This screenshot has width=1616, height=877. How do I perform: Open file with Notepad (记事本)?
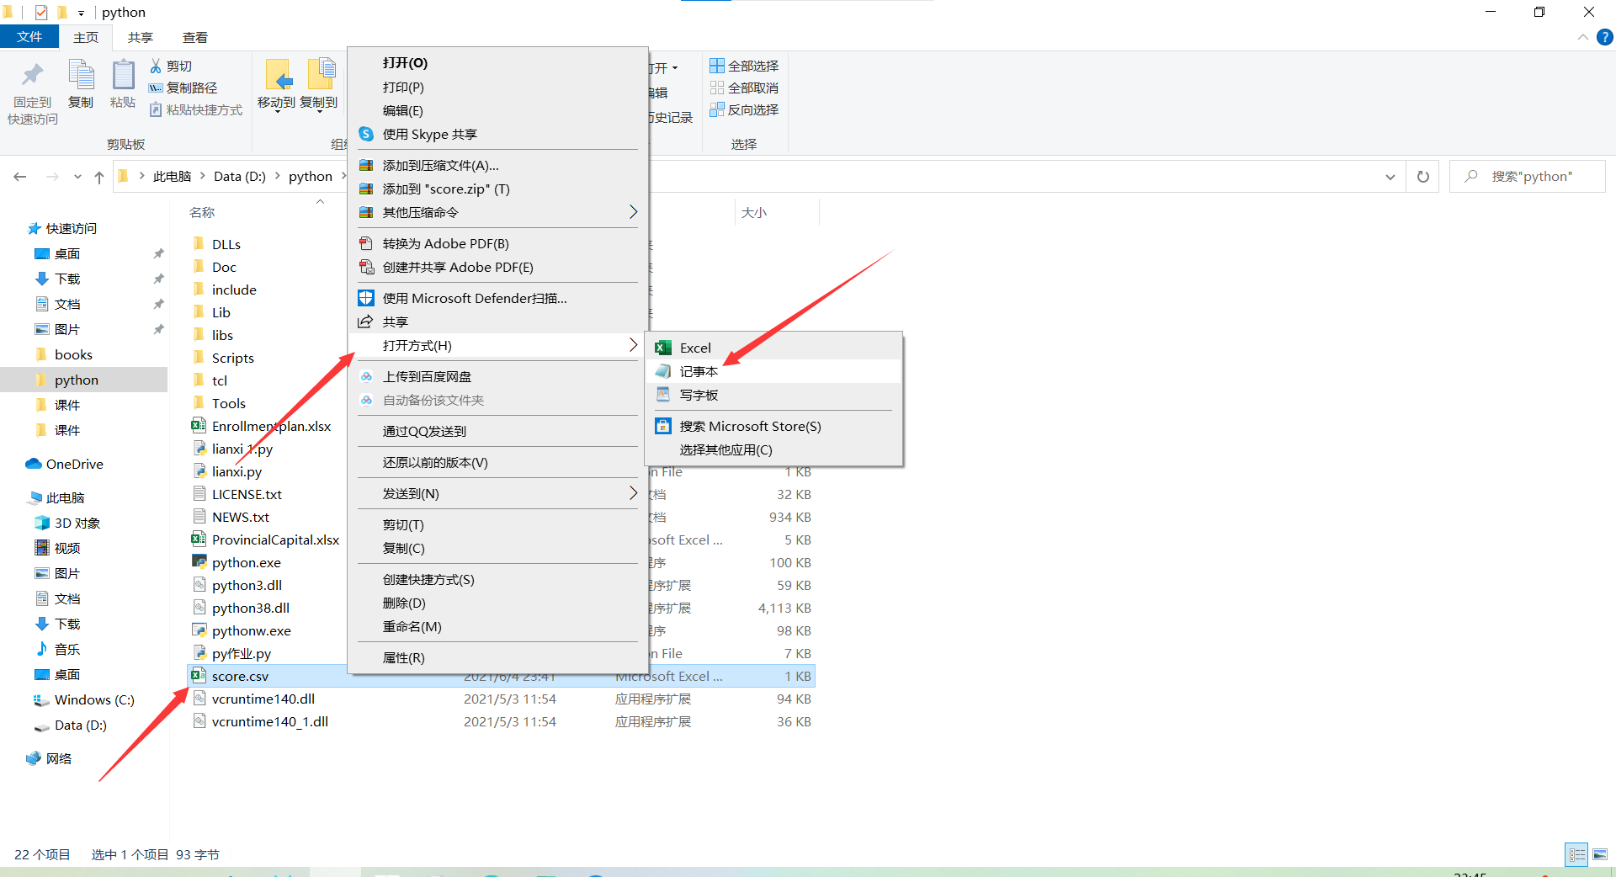773,371
